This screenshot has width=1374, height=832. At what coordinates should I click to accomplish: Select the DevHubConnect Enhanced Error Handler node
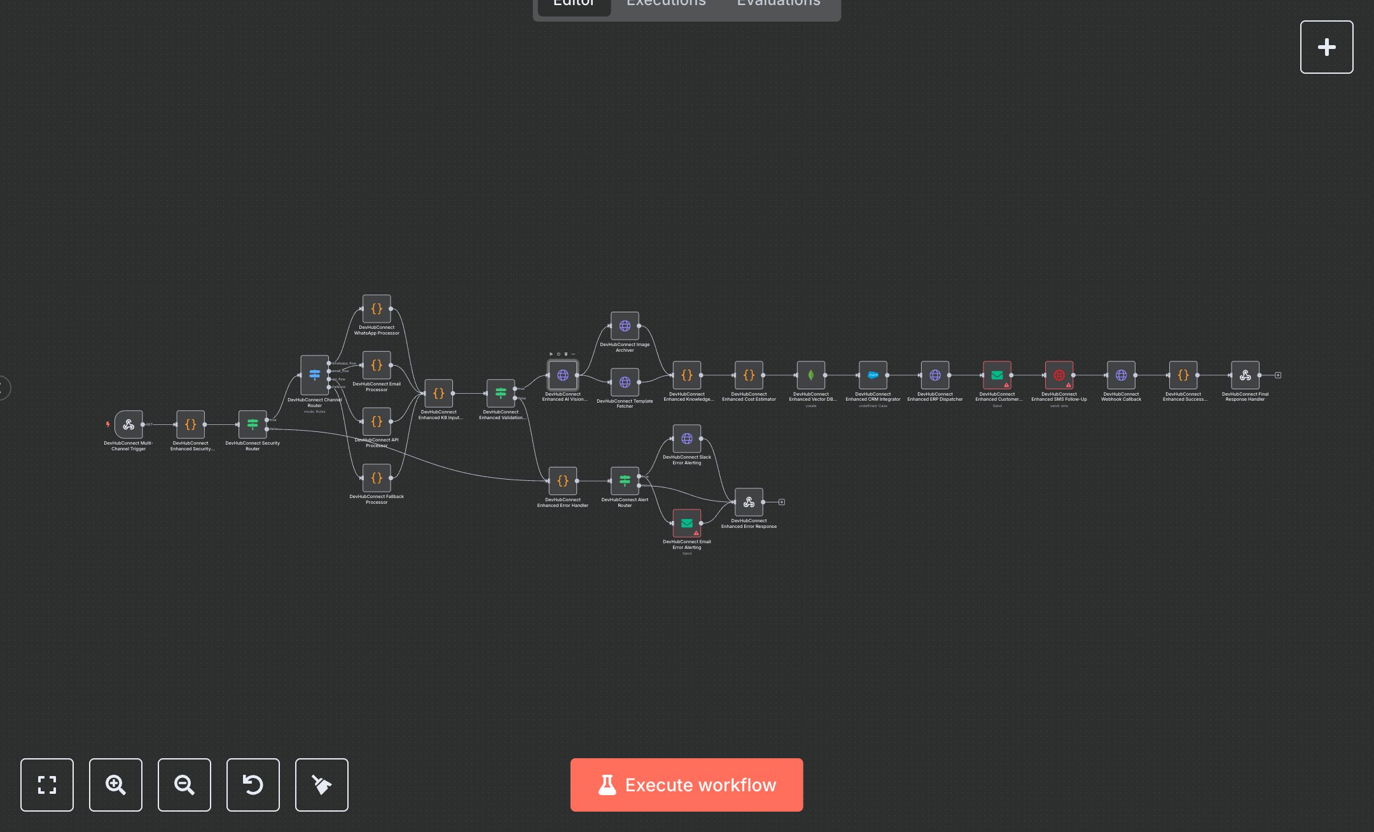click(563, 482)
